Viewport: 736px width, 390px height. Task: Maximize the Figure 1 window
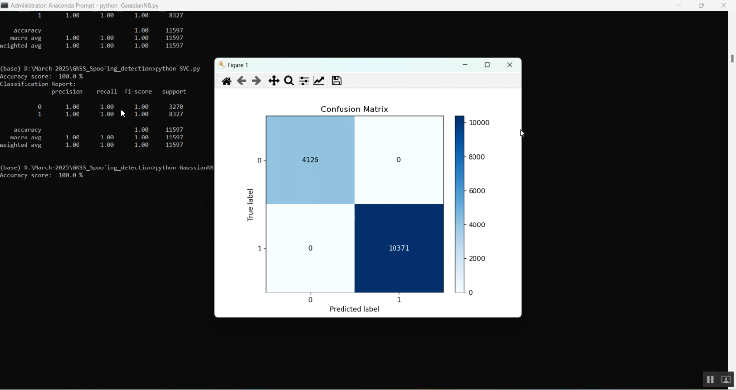487,65
